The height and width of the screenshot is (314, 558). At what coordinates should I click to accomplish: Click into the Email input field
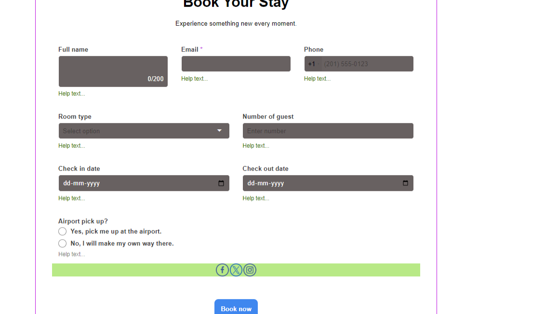pyautogui.click(x=236, y=64)
